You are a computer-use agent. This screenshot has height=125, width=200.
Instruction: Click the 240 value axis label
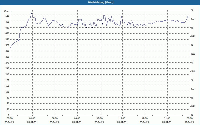point(7,68)
